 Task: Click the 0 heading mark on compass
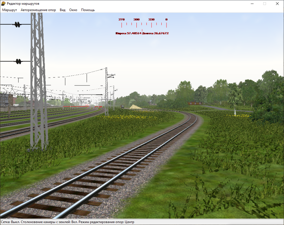[166, 19]
